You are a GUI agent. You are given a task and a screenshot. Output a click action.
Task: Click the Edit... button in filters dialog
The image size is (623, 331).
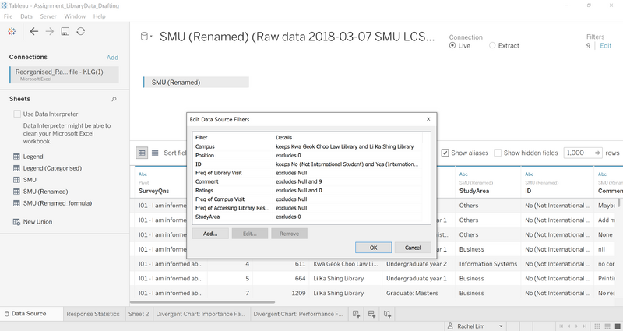(x=250, y=234)
